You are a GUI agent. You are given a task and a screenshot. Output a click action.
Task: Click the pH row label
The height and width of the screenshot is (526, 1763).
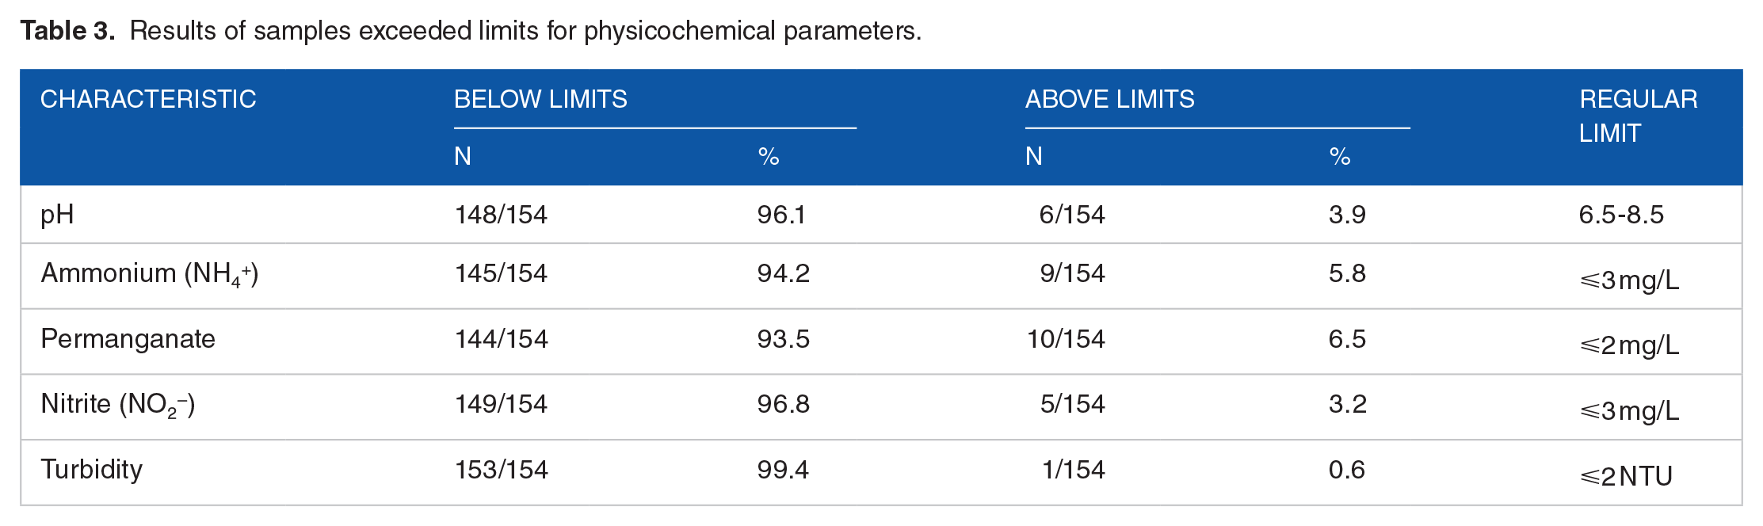click(57, 215)
